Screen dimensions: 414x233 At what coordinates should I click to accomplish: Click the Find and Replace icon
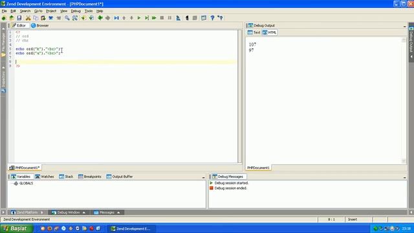[x=75, y=18]
